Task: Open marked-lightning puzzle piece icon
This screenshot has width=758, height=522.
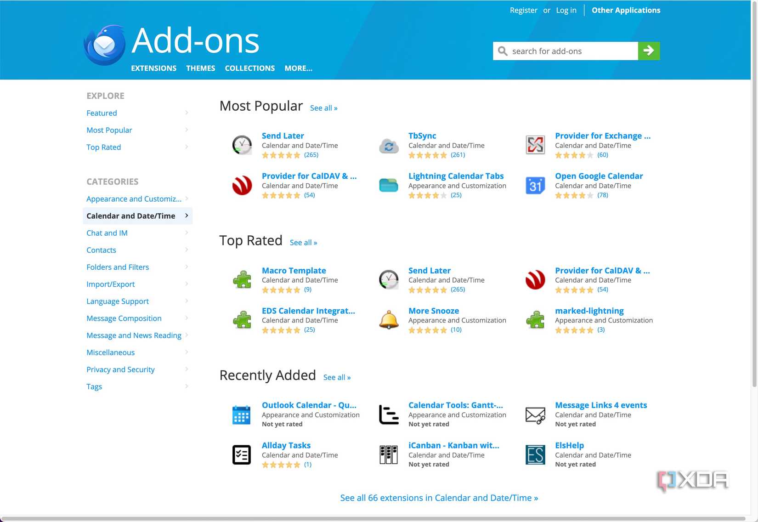Action: coord(535,320)
